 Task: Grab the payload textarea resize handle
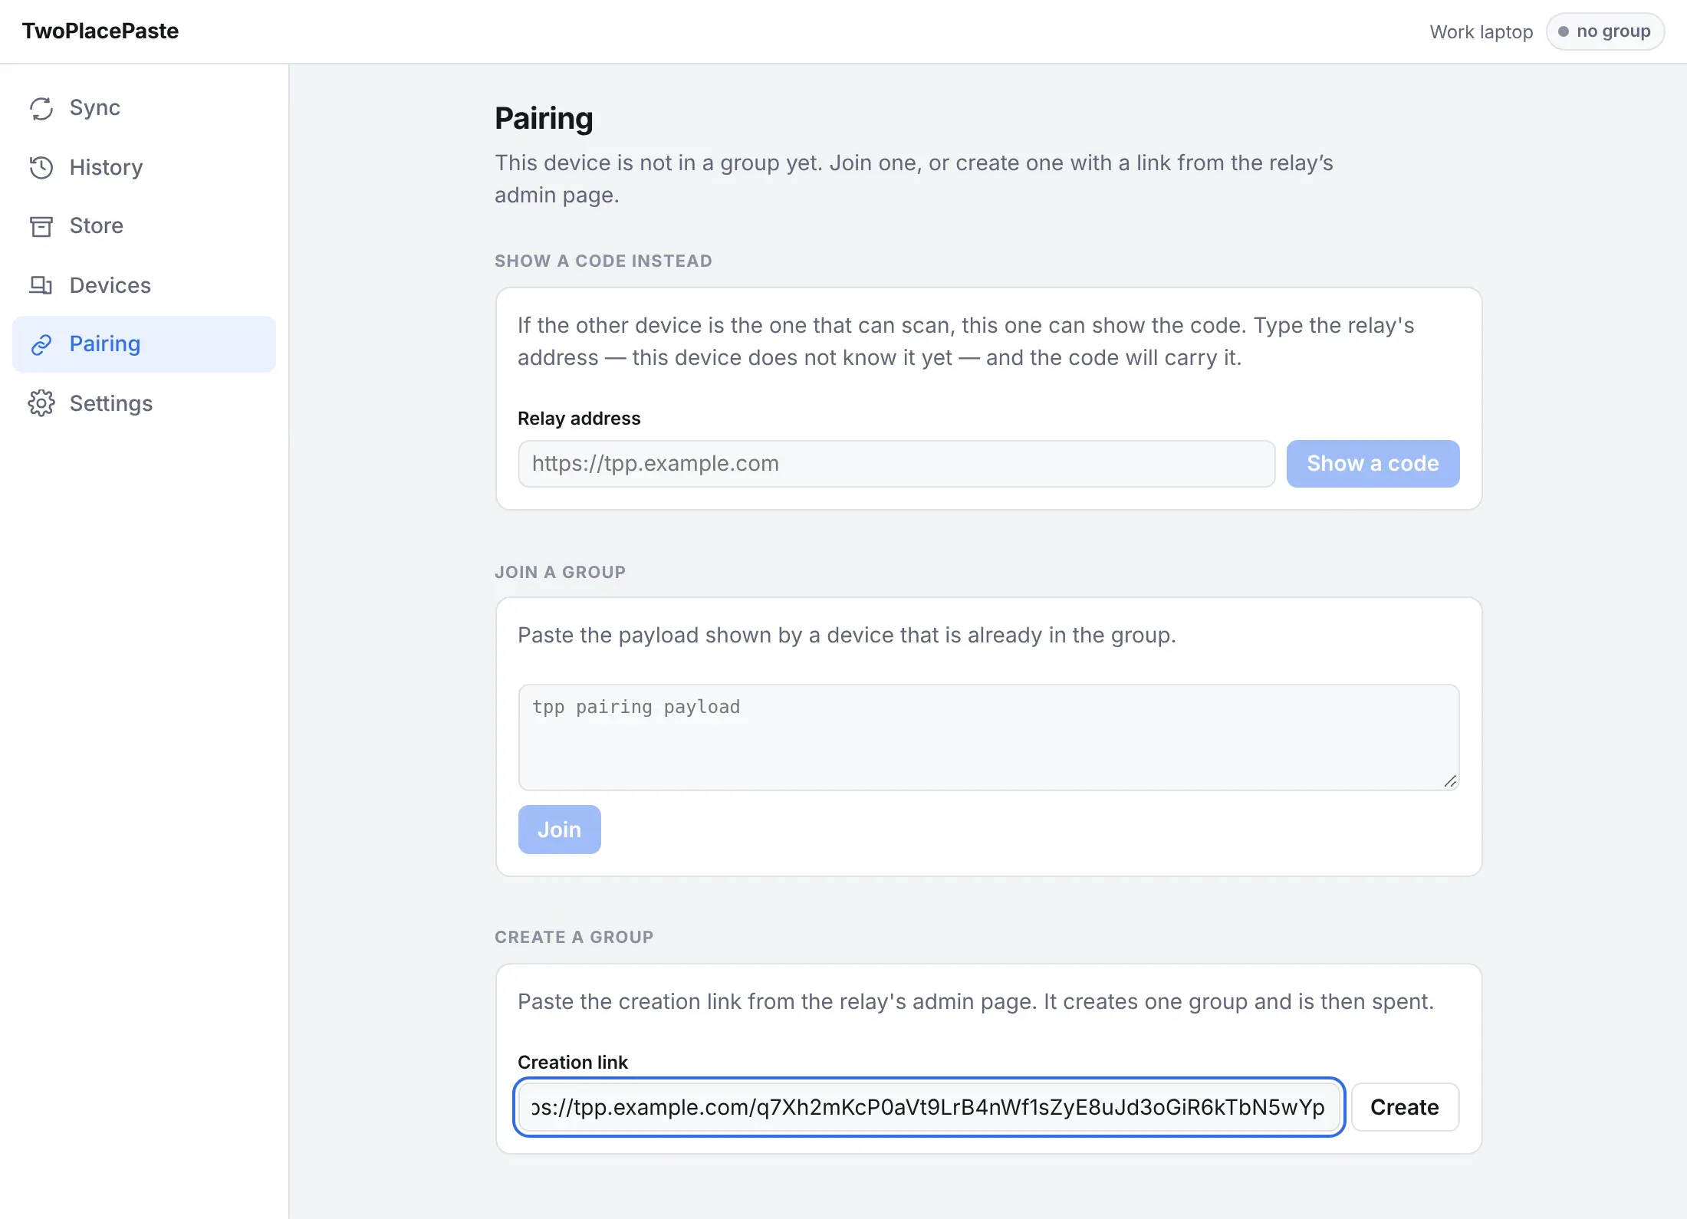tap(1449, 780)
